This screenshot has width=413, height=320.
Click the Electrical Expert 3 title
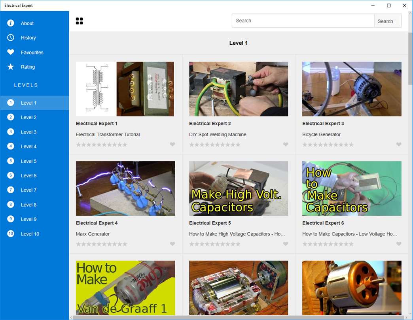click(x=323, y=124)
